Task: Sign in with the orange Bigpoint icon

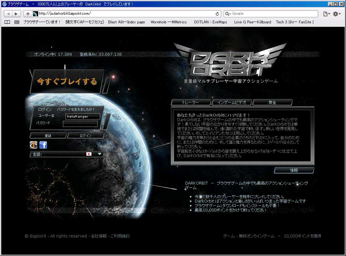Action: click(33, 145)
